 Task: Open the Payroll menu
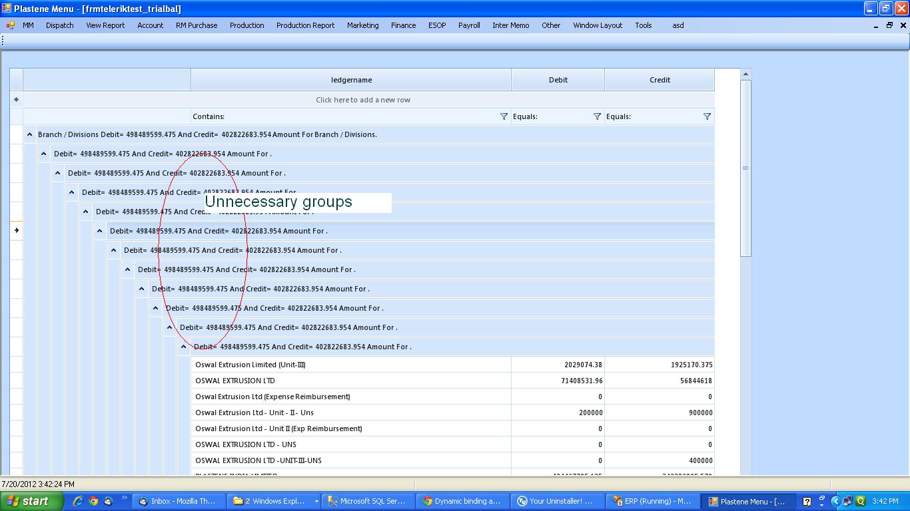[469, 25]
